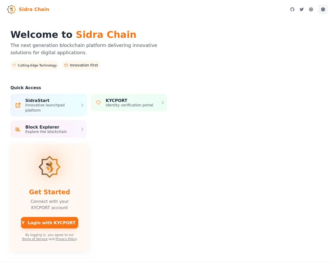Open the GitHub icon link
The height and width of the screenshot is (267, 334).
click(292, 9)
